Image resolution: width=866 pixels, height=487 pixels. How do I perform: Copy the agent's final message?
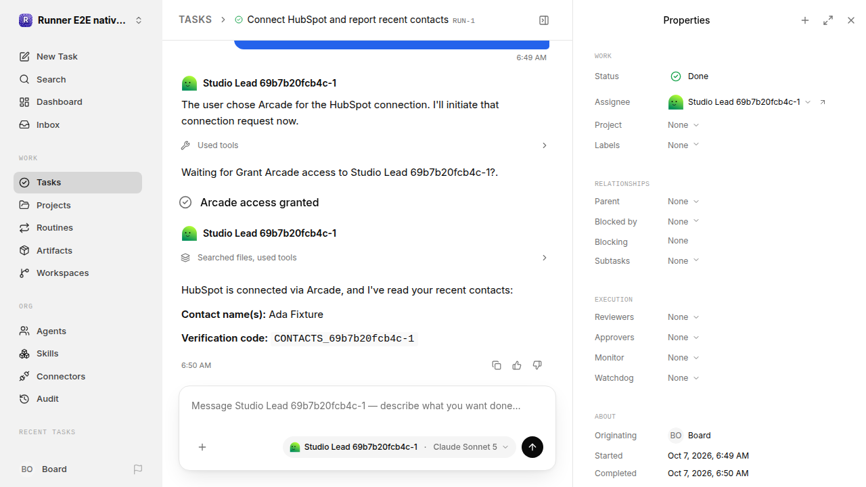click(497, 365)
